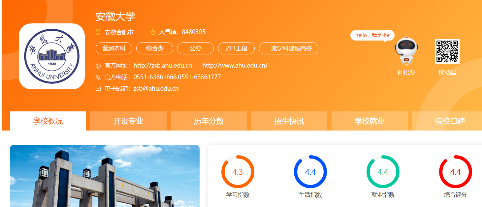The width and height of the screenshot is (482, 207).
Task: Click the envelope icon before 电子邮箱
Action: 98,89
